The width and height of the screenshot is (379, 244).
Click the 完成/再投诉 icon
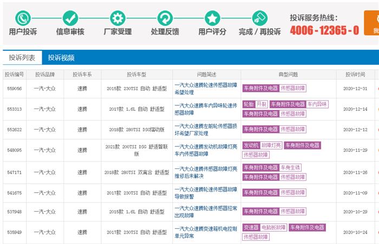pyautogui.click(x=259, y=18)
